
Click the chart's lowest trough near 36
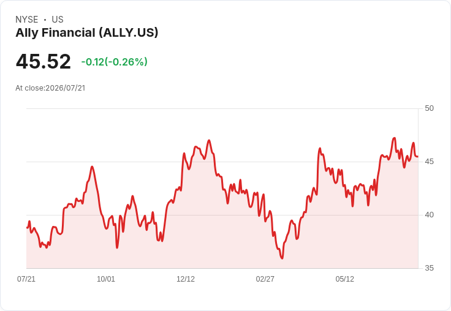(x=282, y=258)
